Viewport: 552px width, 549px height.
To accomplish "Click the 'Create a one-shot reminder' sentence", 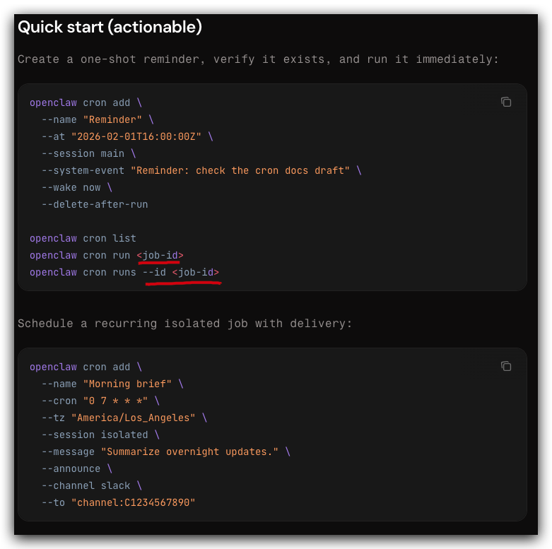I will [258, 59].
